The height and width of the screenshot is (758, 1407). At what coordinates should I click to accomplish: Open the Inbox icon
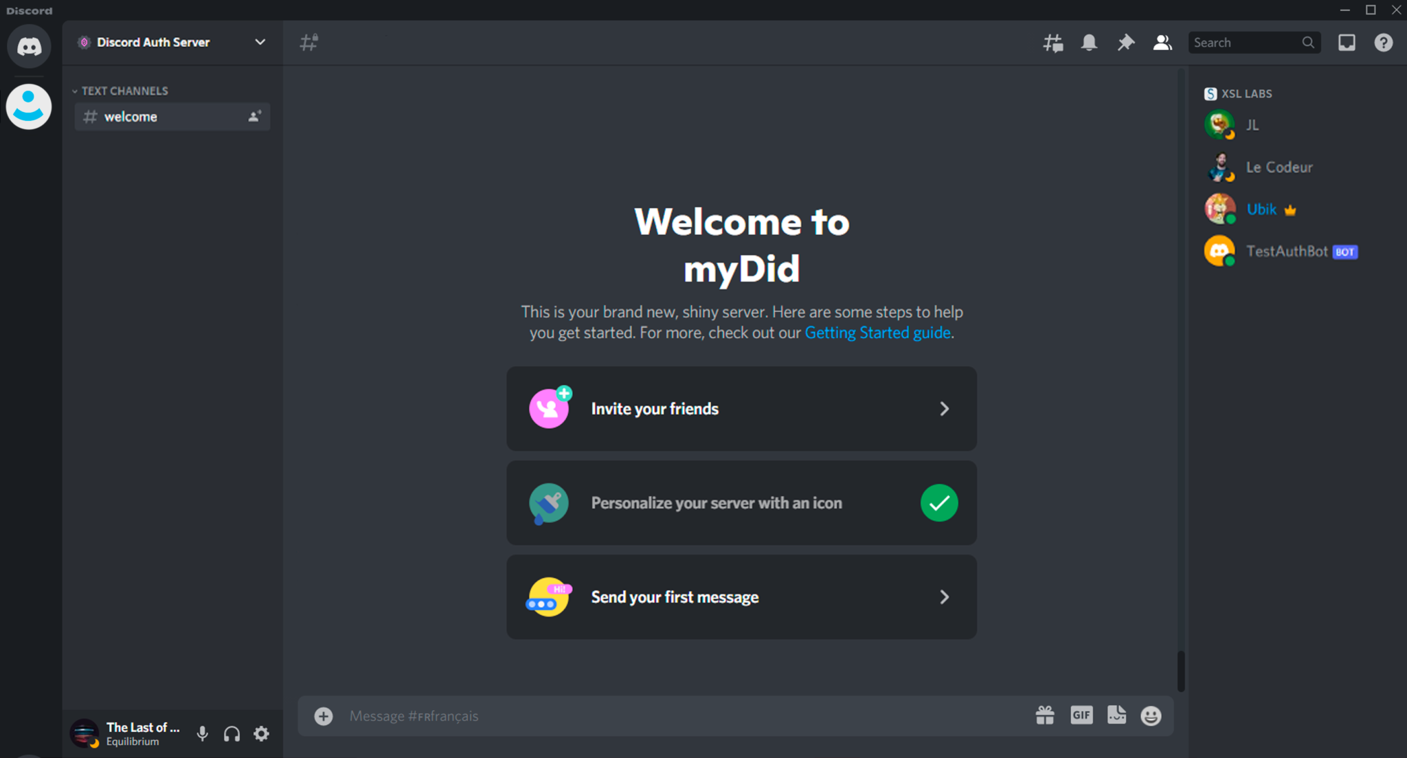tap(1347, 42)
